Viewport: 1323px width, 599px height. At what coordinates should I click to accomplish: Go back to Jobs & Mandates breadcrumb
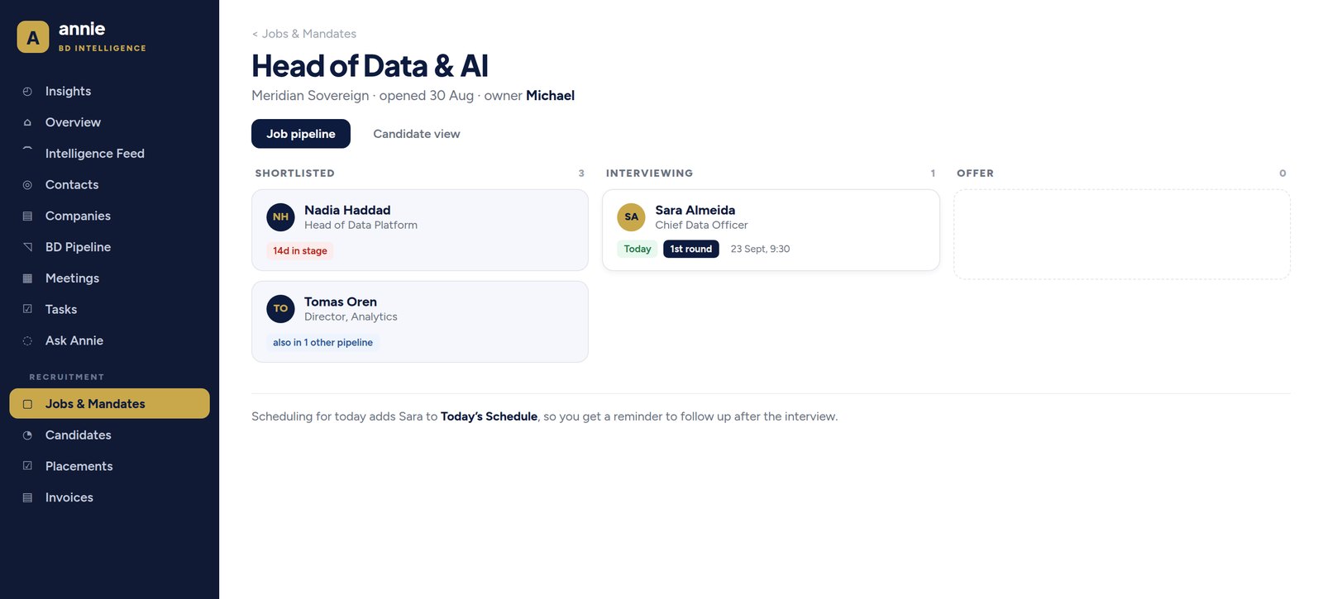point(304,34)
